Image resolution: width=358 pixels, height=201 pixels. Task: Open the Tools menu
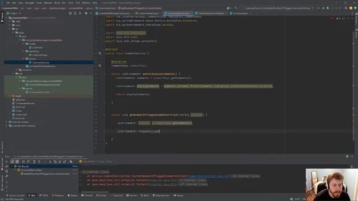(71, 3)
